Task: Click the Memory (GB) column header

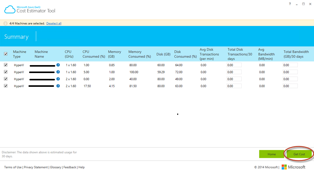Action: tap(115, 54)
